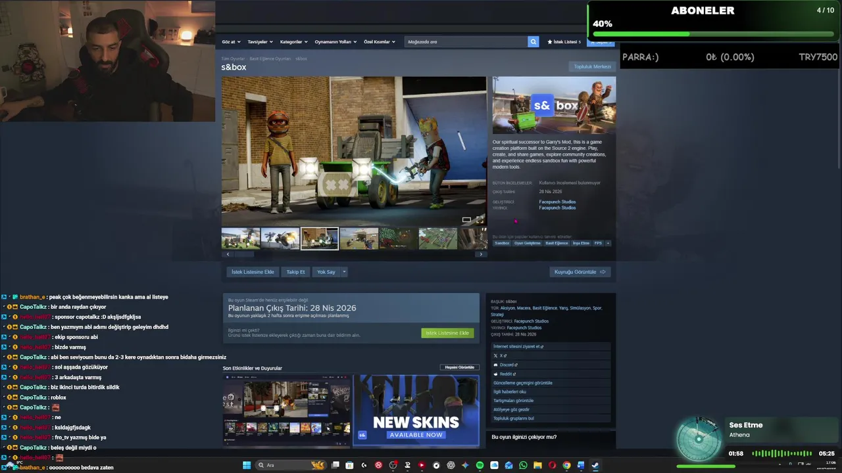Click the Oyun Geliştirme tag
The width and height of the screenshot is (842, 473).
pyautogui.click(x=528, y=243)
